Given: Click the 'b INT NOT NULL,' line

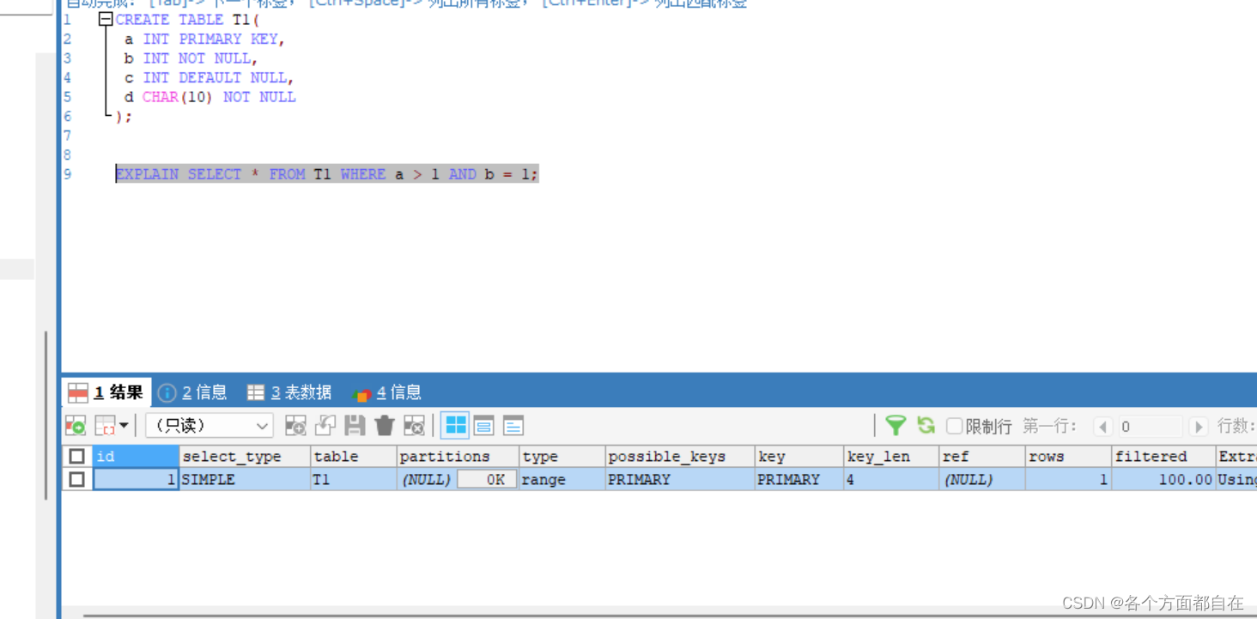Looking at the screenshot, I should (191, 58).
